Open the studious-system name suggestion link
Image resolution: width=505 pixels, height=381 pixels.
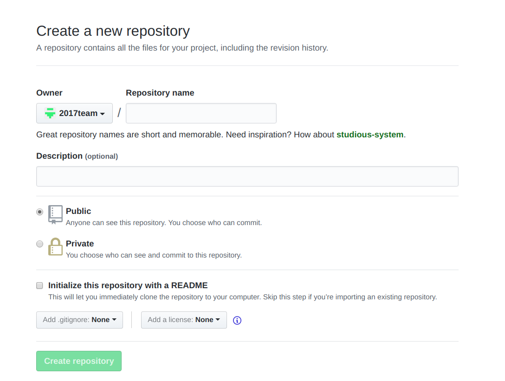click(370, 135)
